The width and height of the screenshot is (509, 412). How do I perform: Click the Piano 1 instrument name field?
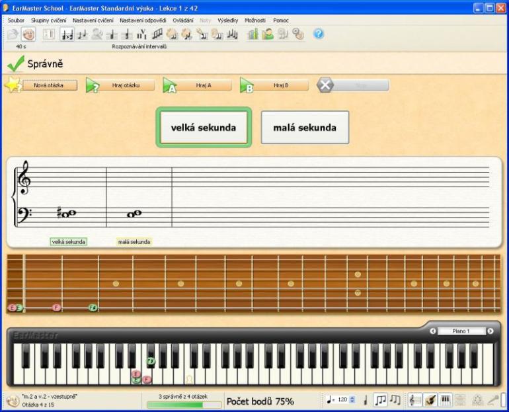click(x=461, y=331)
